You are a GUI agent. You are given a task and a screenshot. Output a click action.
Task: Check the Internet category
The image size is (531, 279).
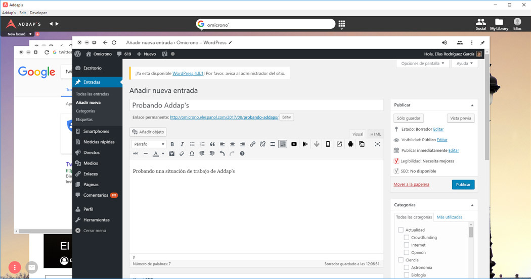point(407,245)
